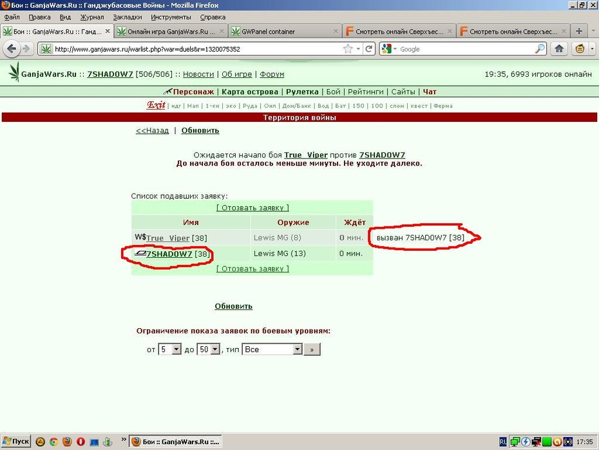Close the GWPanel container tab
The width and height of the screenshot is (599, 450).
(x=336, y=32)
